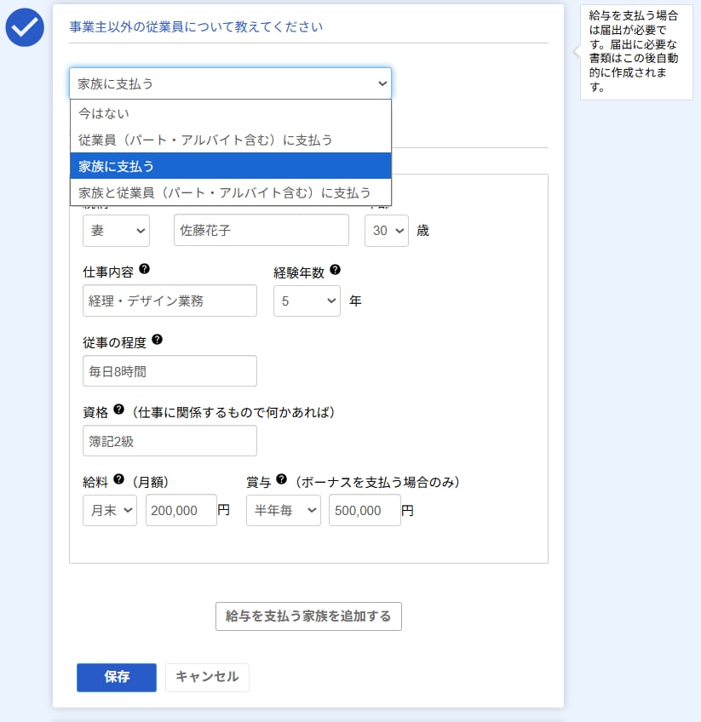Click the 資格 field with 簿記2級
701x722 pixels.
(170, 441)
